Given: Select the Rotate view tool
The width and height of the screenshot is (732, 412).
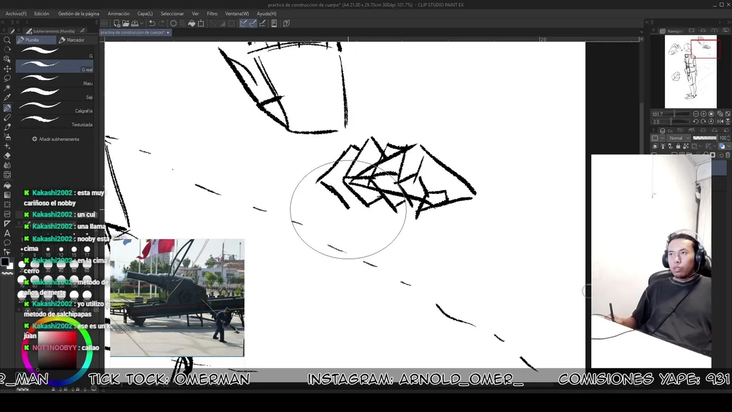Looking at the screenshot, I should click(x=7, y=49).
